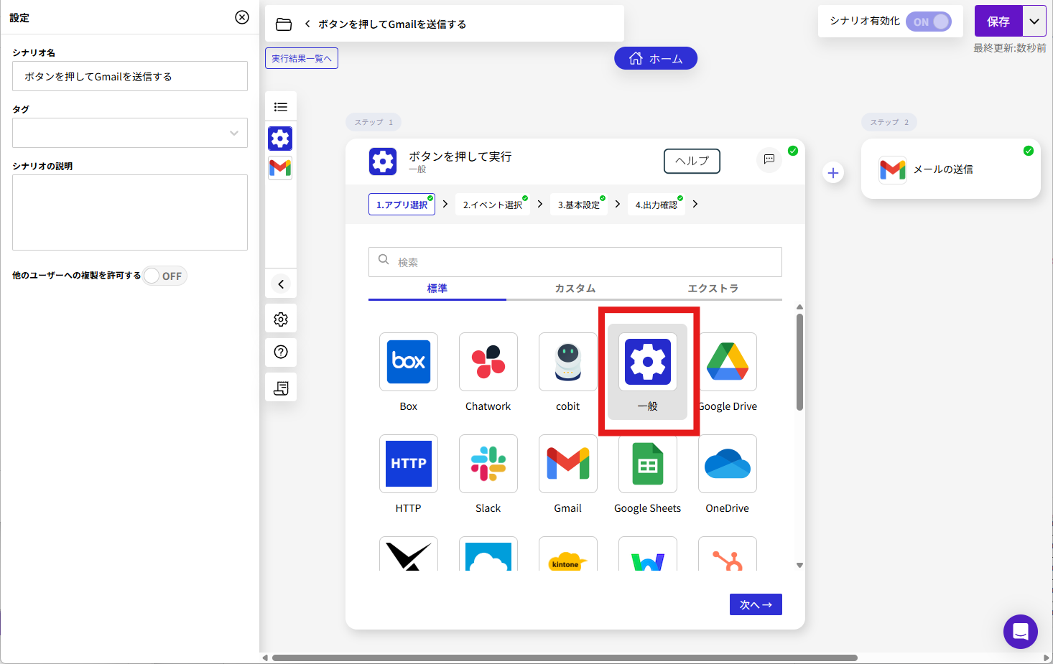1053x664 pixels.
Task: Select the HubSpot app icon
Action: [728, 553]
